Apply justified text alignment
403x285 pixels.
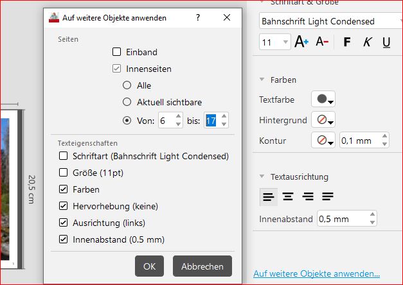pos(328,196)
